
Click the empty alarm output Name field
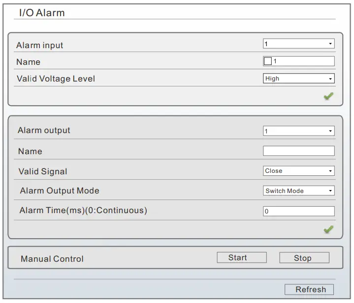click(x=299, y=151)
